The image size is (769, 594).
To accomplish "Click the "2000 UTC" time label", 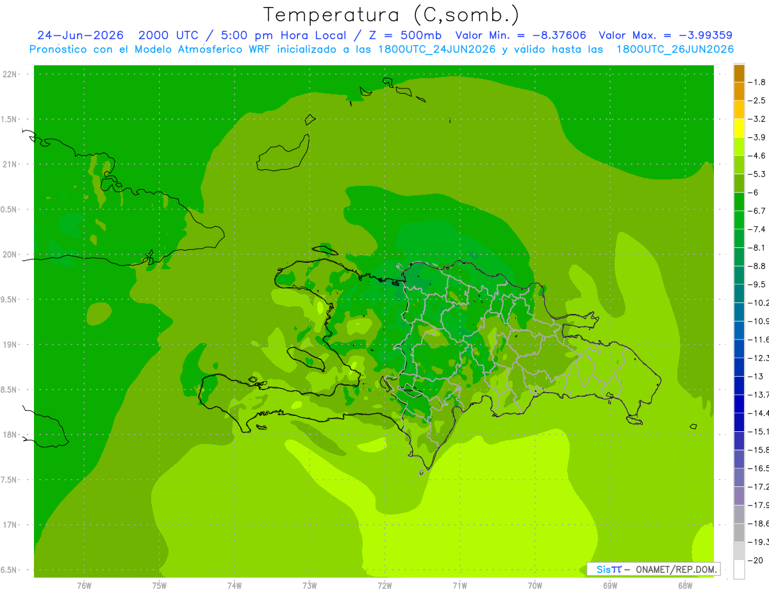I will click(x=170, y=35).
